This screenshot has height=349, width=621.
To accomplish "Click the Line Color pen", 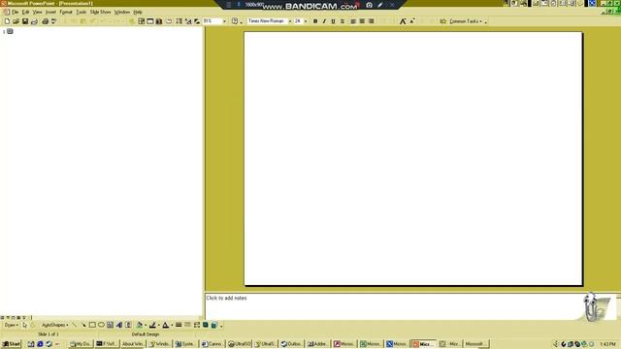I will pos(152,326).
